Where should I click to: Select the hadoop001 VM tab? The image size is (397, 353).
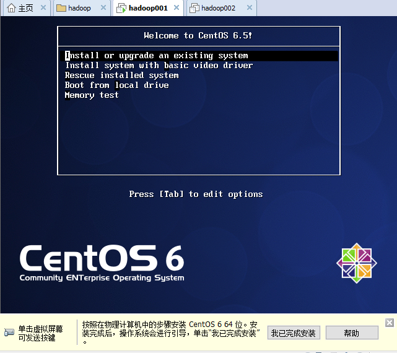[x=148, y=8]
